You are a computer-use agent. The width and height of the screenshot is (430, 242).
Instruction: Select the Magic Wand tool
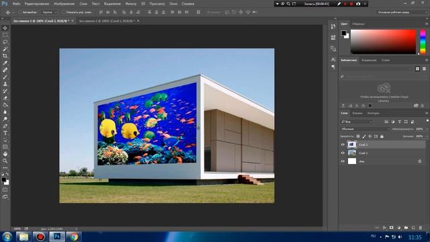5,49
